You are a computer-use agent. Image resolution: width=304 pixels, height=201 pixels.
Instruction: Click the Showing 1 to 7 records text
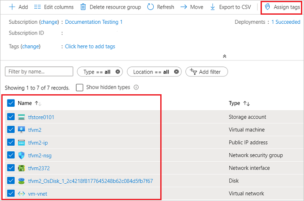pyautogui.click(x=37, y=88)
